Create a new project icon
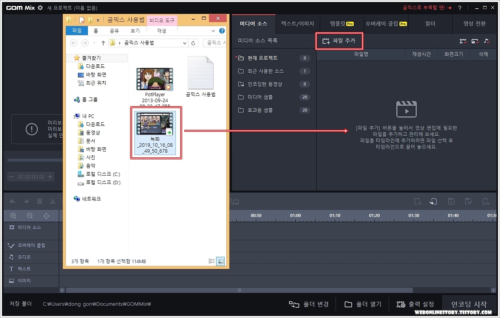This screenshot has width=500, height=318. coord(418,202)
